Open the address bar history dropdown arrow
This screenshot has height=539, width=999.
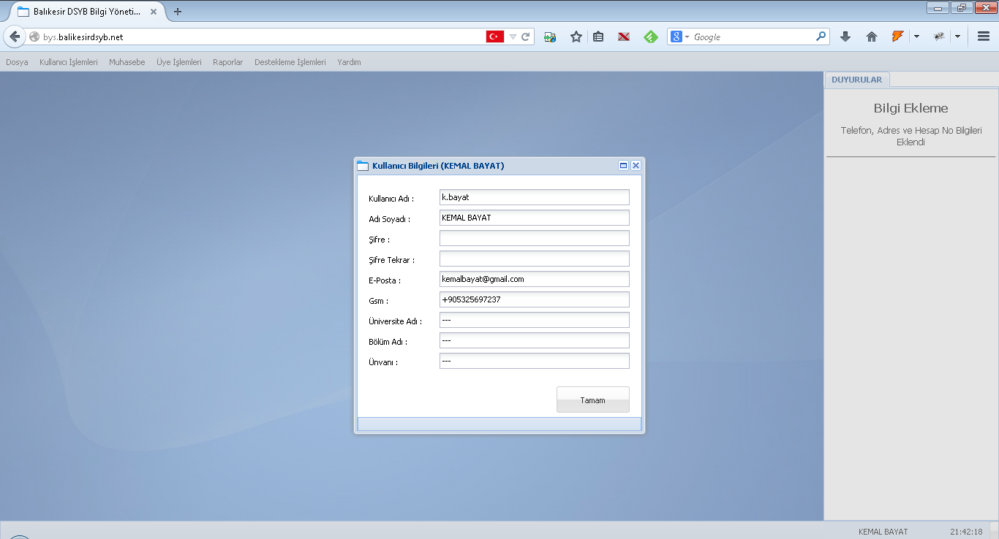click(x=513, y=37)
